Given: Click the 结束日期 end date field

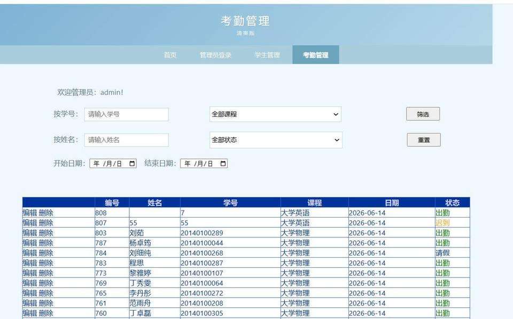Looking at the screenshot, I should coord(204,164).
